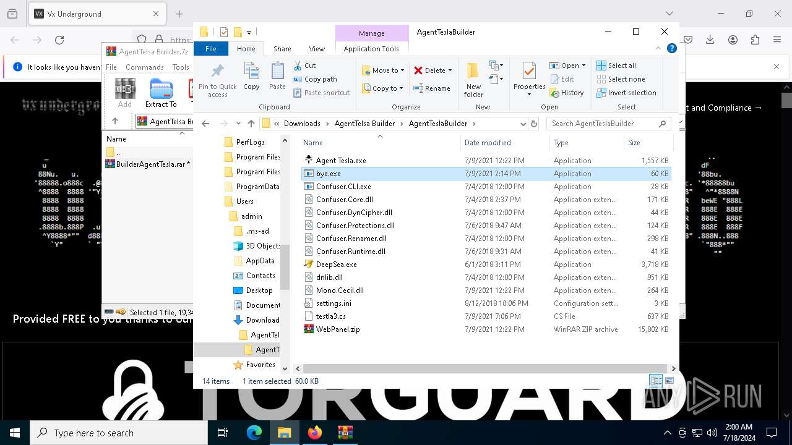Screen dimensions: 792x445
Task: Click the Cut scissors icon
Action: (x=298, y=66)
